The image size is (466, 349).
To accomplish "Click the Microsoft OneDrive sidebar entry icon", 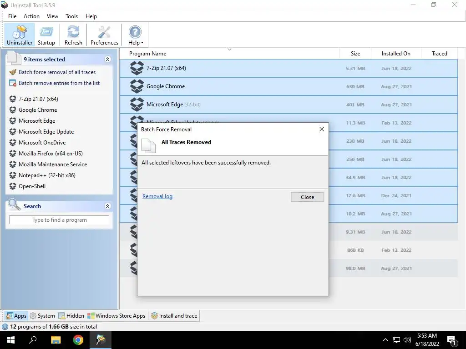I will click(x=12, y=143).
